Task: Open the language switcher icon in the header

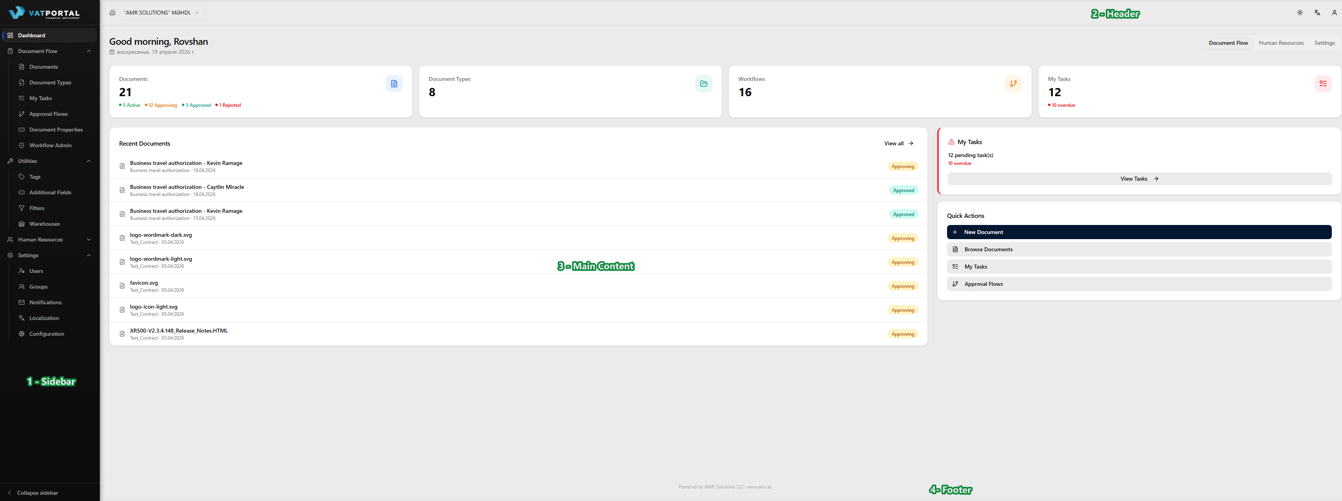Action: click(x=1317, y=13)
